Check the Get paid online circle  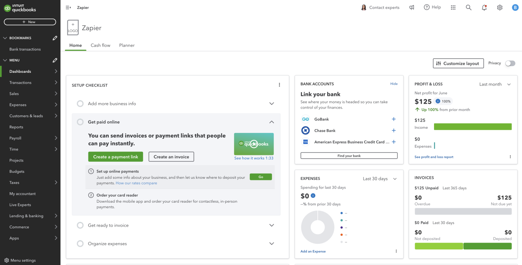pyautogui.click(x=80, y=122)
